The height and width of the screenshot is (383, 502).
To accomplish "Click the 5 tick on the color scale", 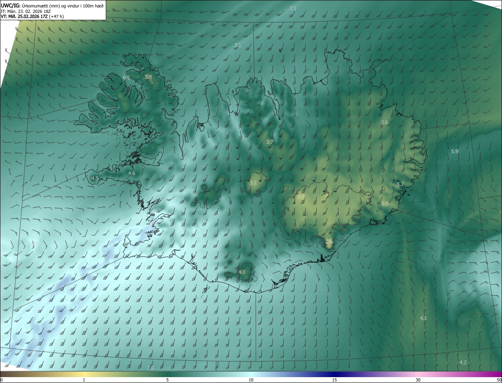I will coord(167,380).
